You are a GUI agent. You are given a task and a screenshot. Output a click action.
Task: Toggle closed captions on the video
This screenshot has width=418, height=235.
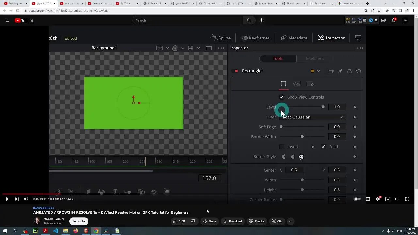click(x=368, y=199)
